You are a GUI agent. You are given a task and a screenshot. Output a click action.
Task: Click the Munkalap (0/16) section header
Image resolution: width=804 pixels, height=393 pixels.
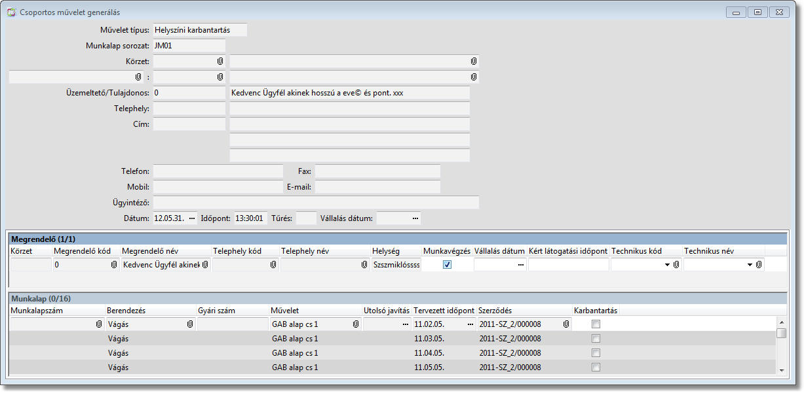click(x=396, y=299)
